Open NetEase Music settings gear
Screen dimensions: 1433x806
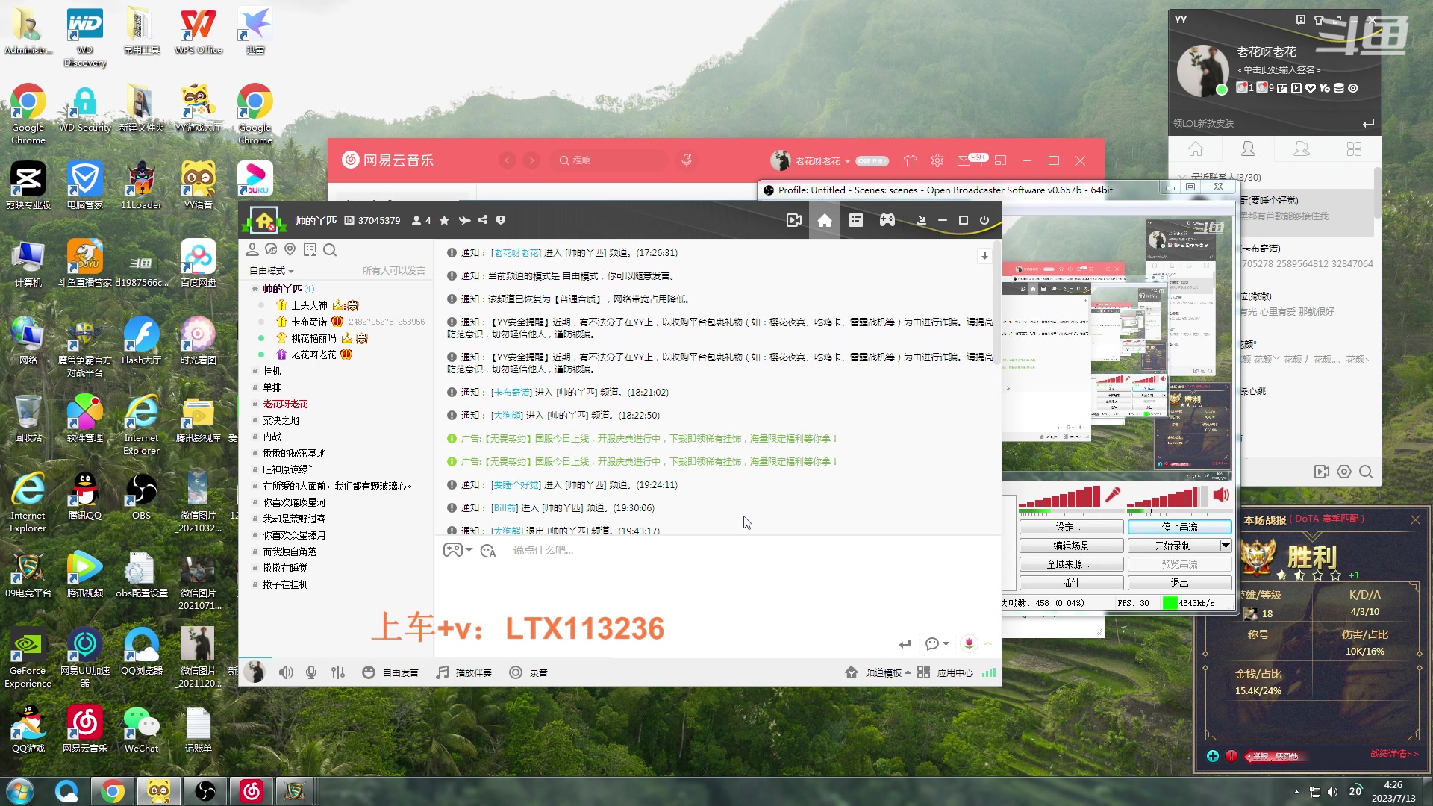click(x=937, y=160)
